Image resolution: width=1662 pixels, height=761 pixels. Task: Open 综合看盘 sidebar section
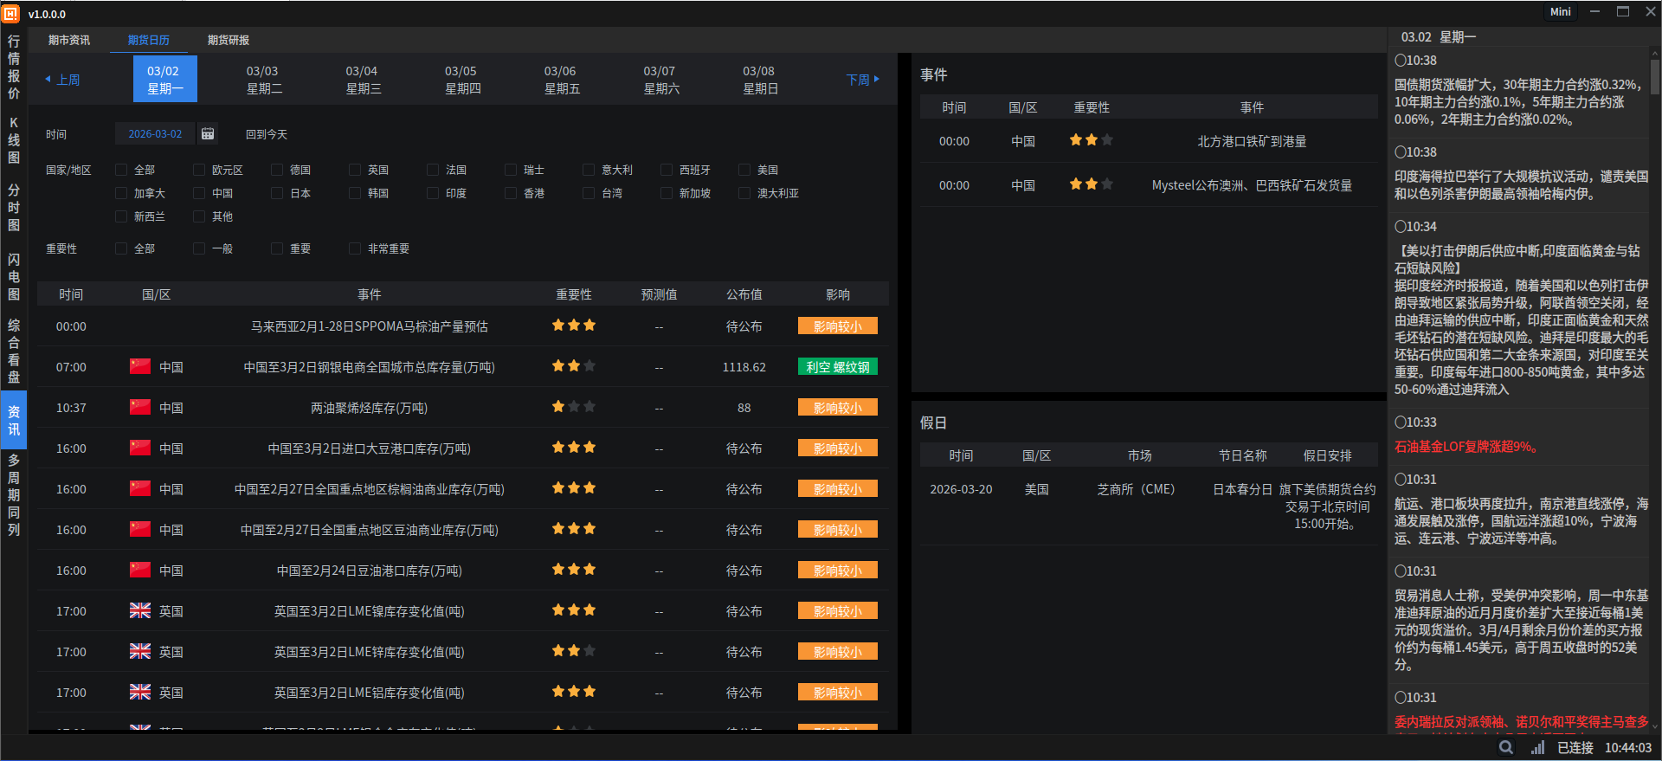pos(14,351)
